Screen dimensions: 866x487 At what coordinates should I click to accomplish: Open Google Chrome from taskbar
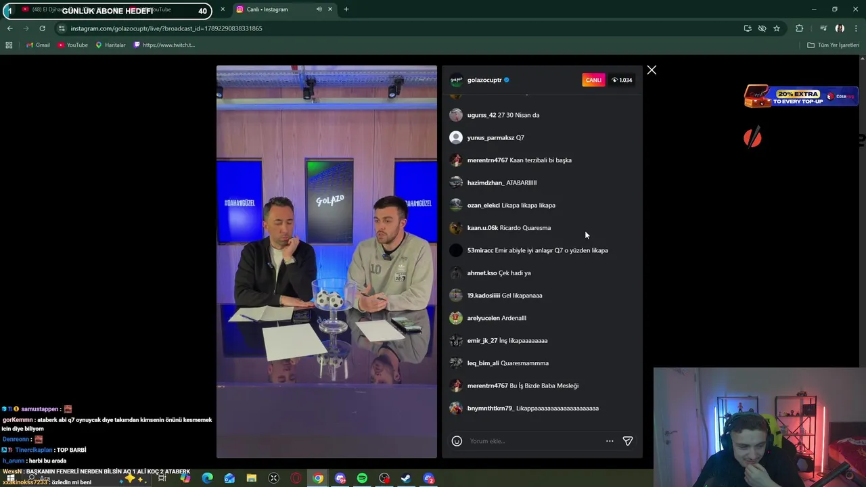(x=318, y=478)
